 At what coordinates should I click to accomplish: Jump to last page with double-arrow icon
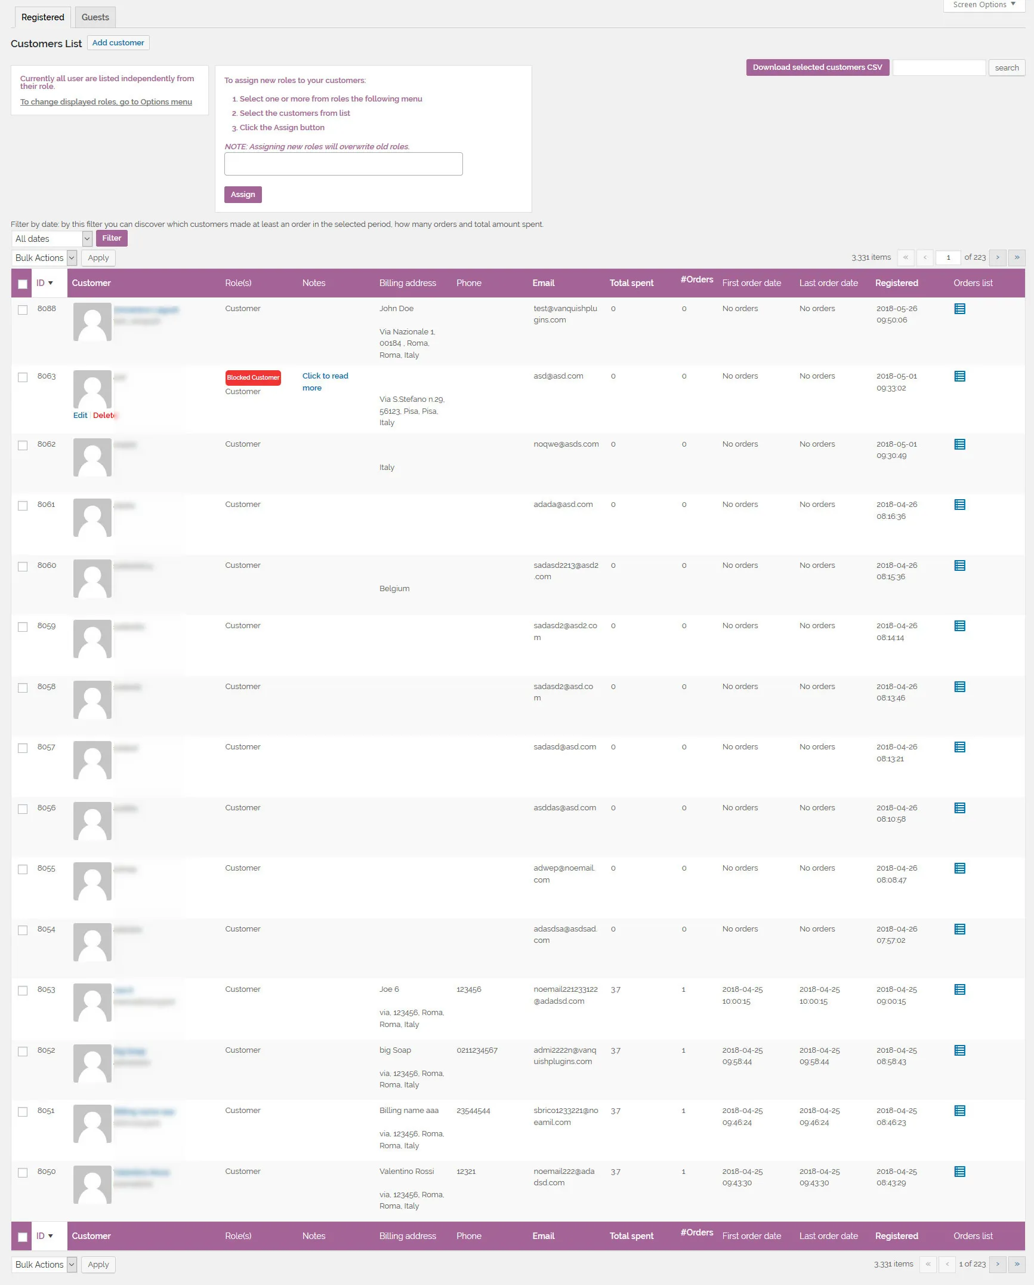pyautogui.click(x=1017, y=257)
